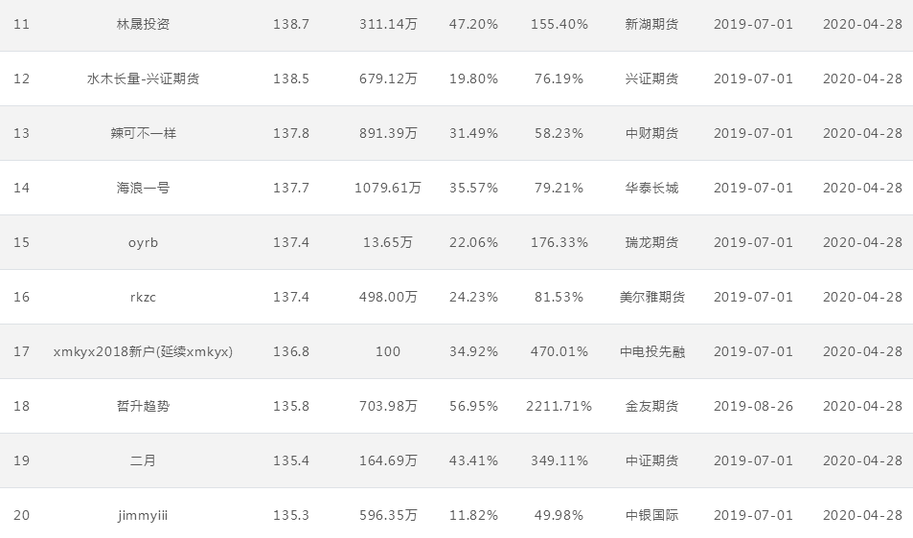Select the 2211.71% return value
This screenshot has width=913, height=538.
coord(559,406)
